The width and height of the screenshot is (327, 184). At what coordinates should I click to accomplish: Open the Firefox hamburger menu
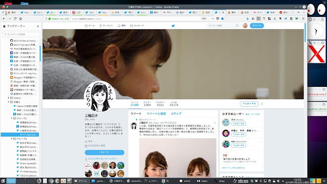click(303, 18)
